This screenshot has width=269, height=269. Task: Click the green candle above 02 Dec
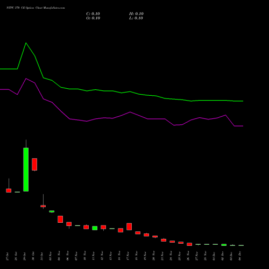[224, 245]
